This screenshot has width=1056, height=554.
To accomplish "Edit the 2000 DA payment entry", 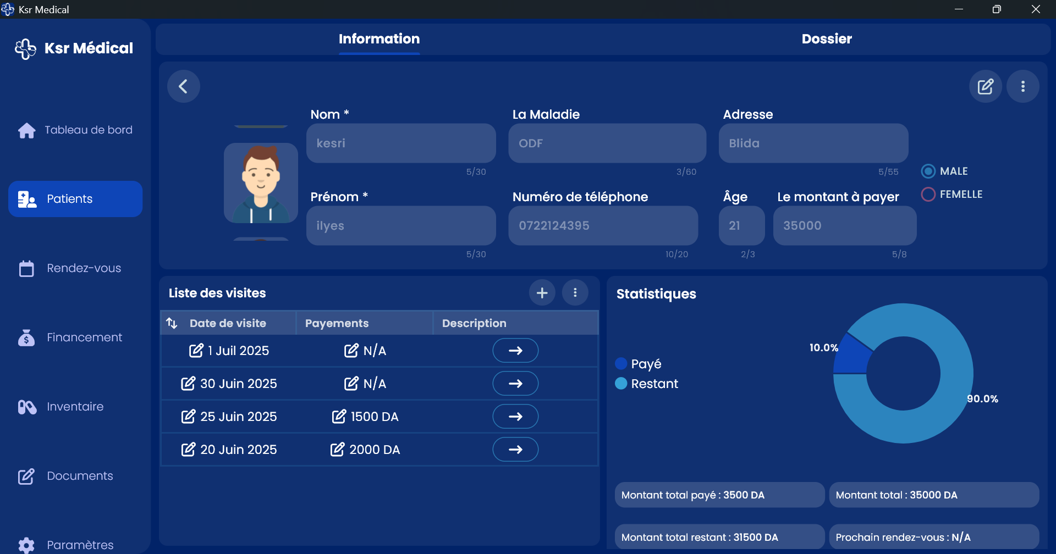I will (337, 450).
